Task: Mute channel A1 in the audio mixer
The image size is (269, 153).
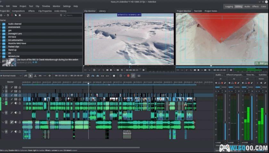Action: (216, 83)
